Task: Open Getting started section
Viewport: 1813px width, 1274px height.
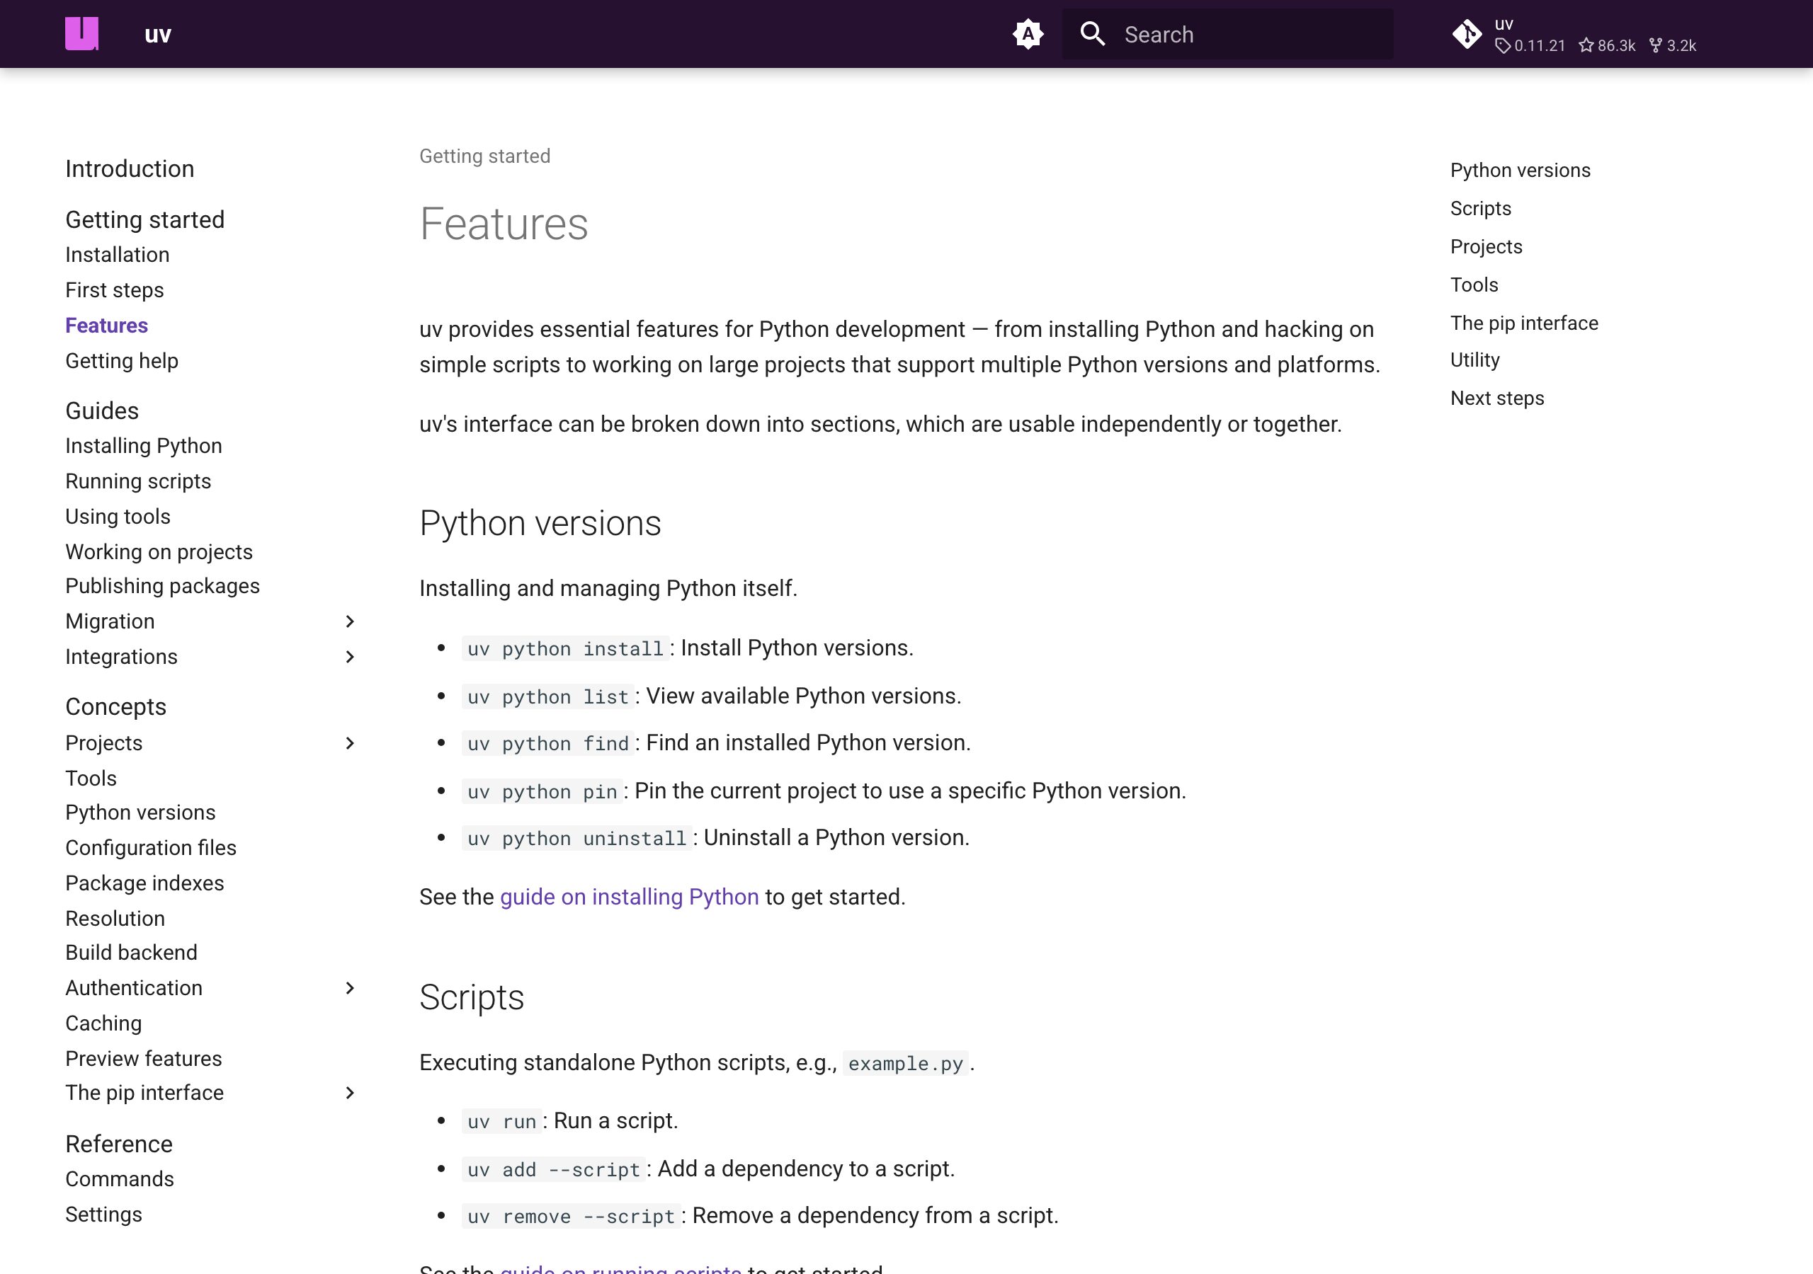Action: click(x=145, y=219)
